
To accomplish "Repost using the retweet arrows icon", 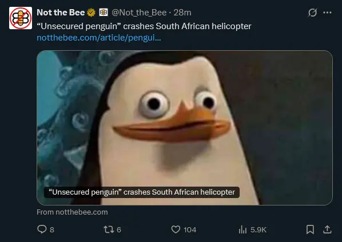I will 109,229.
